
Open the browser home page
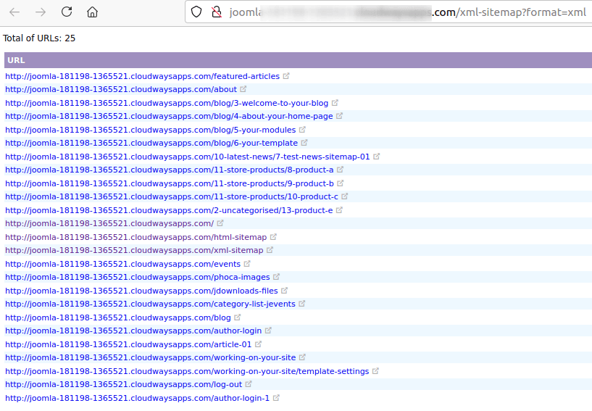(x=92, y=12)
